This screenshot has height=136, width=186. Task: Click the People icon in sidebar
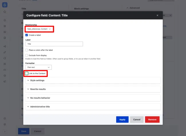point(5,70)
